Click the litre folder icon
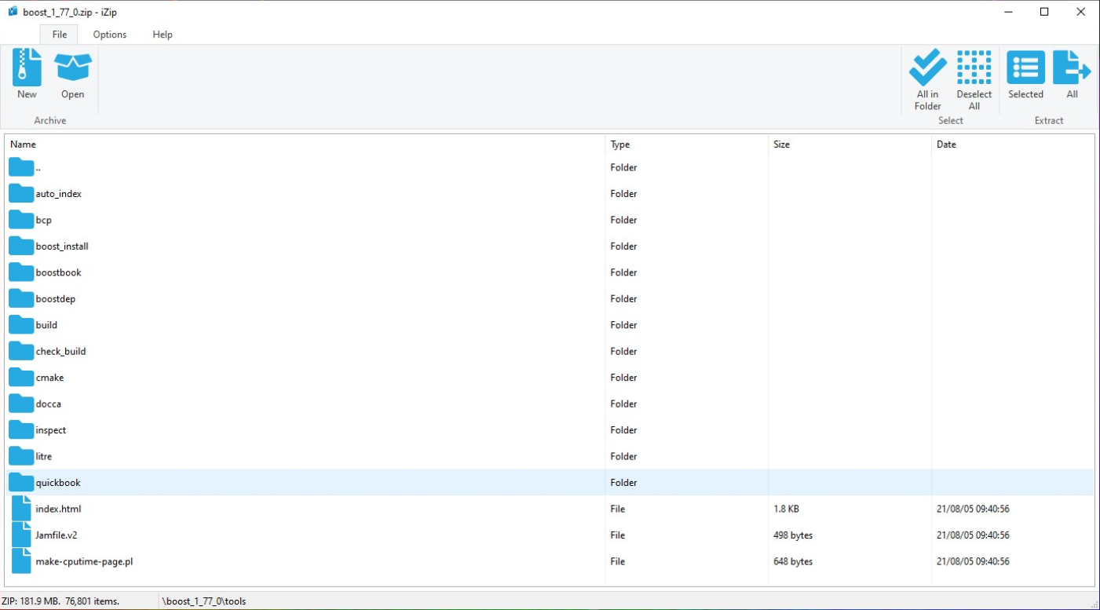The height and width of the screenshot is (610, 1100). click(21, 456)
